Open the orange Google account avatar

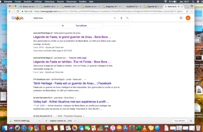point(188,18)
